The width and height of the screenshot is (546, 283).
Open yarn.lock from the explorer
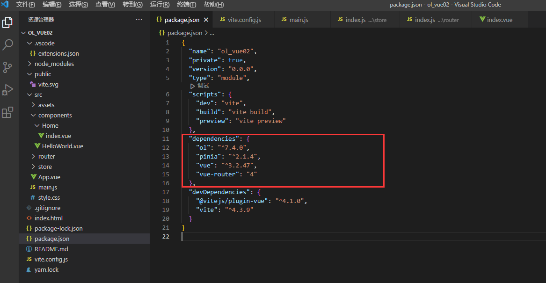point(47,269)
